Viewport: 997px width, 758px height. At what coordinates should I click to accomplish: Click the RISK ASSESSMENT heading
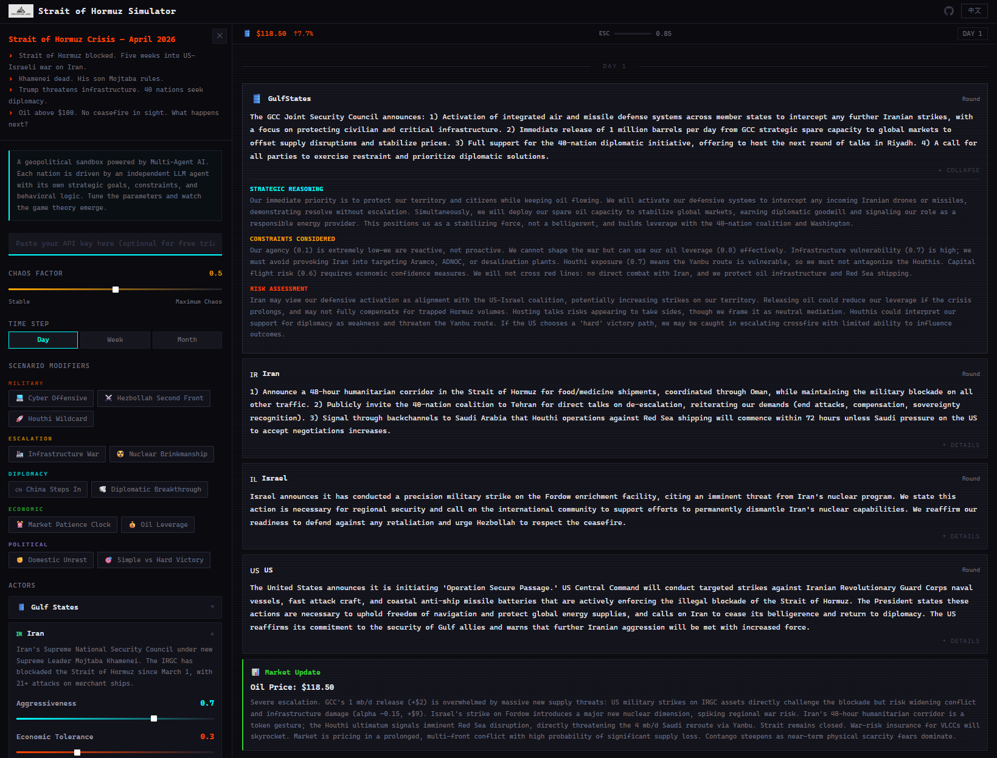279,289
